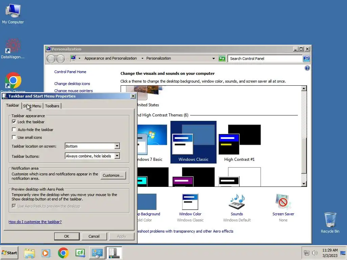Go back in the Personalization window

51,59
